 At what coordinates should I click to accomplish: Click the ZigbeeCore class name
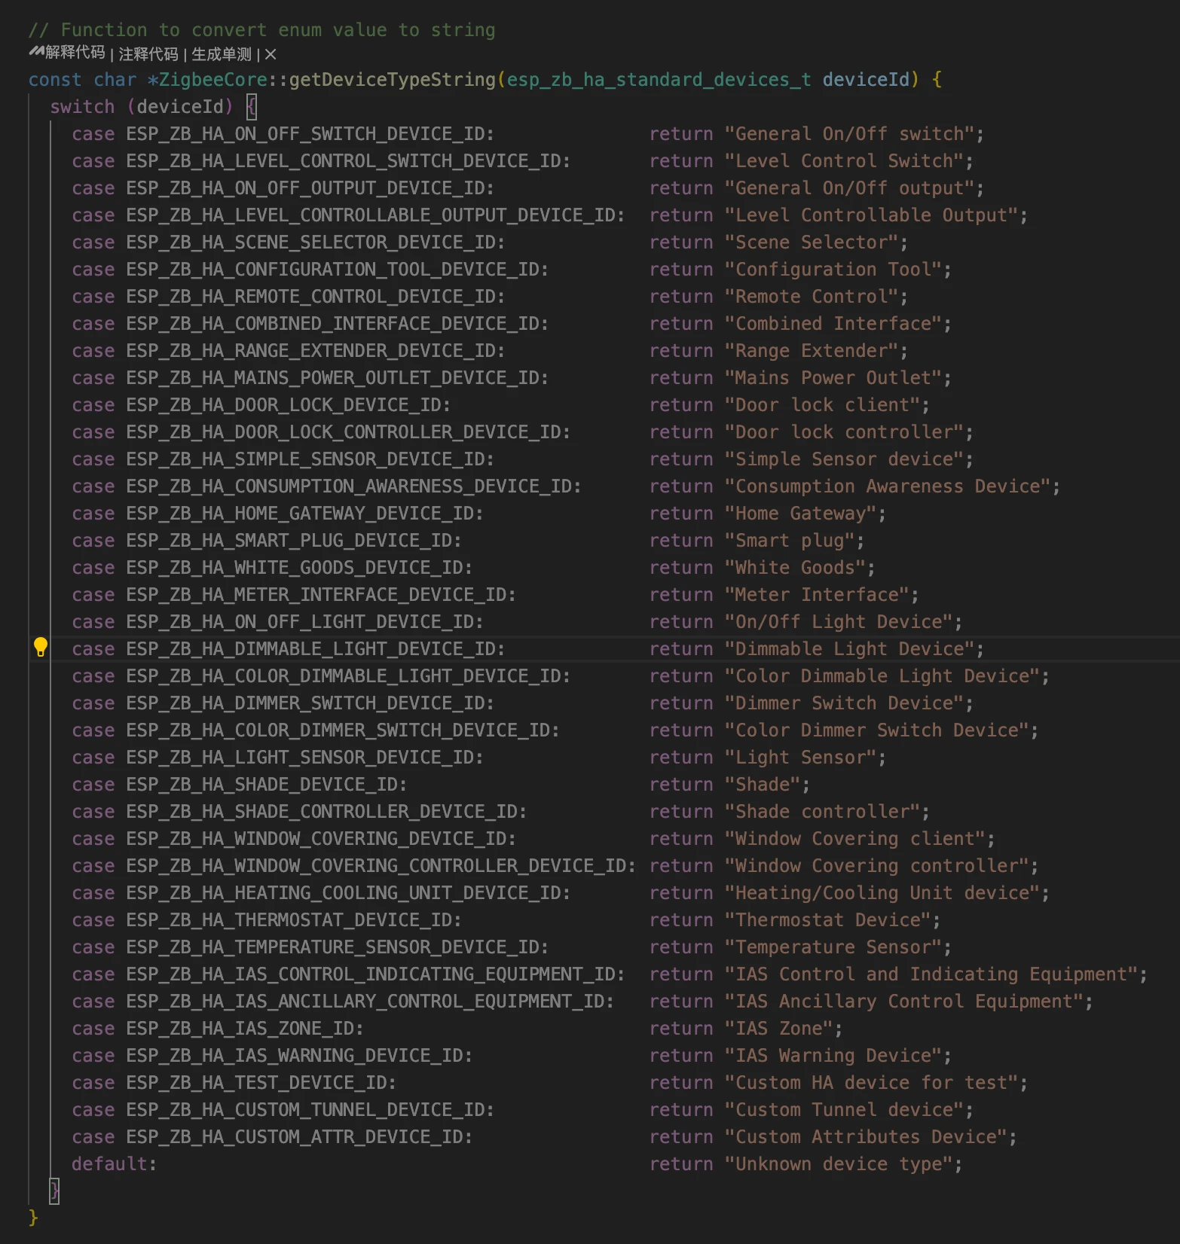click(212, 80)
